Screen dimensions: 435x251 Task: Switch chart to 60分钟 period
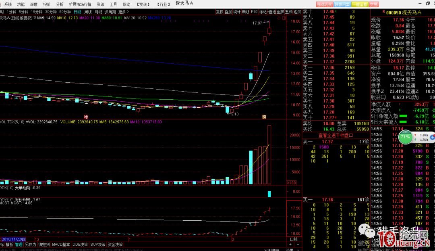[65, 12]
